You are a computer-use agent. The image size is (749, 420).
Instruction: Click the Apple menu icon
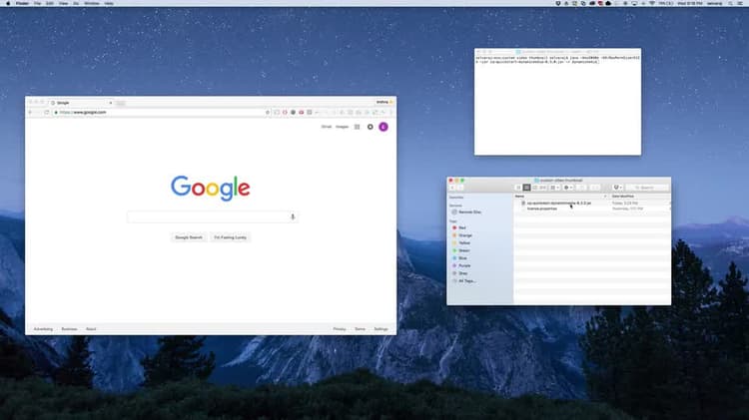[8, 3]
